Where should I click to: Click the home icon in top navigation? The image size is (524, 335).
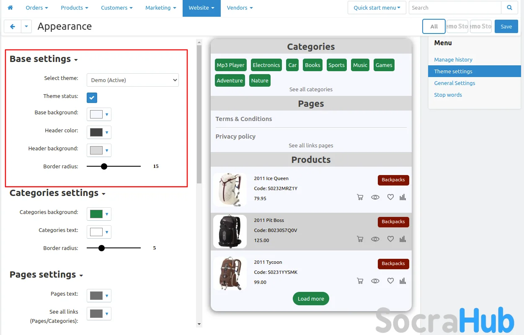click(10, 8)
